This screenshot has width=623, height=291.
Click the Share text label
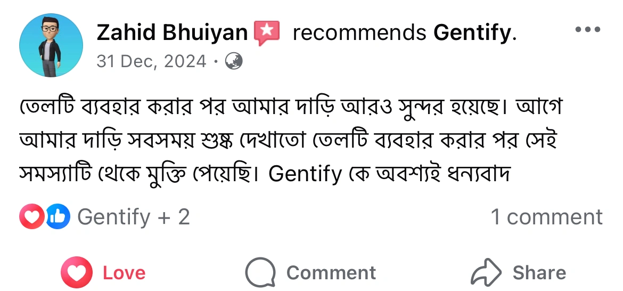point(539,273)
